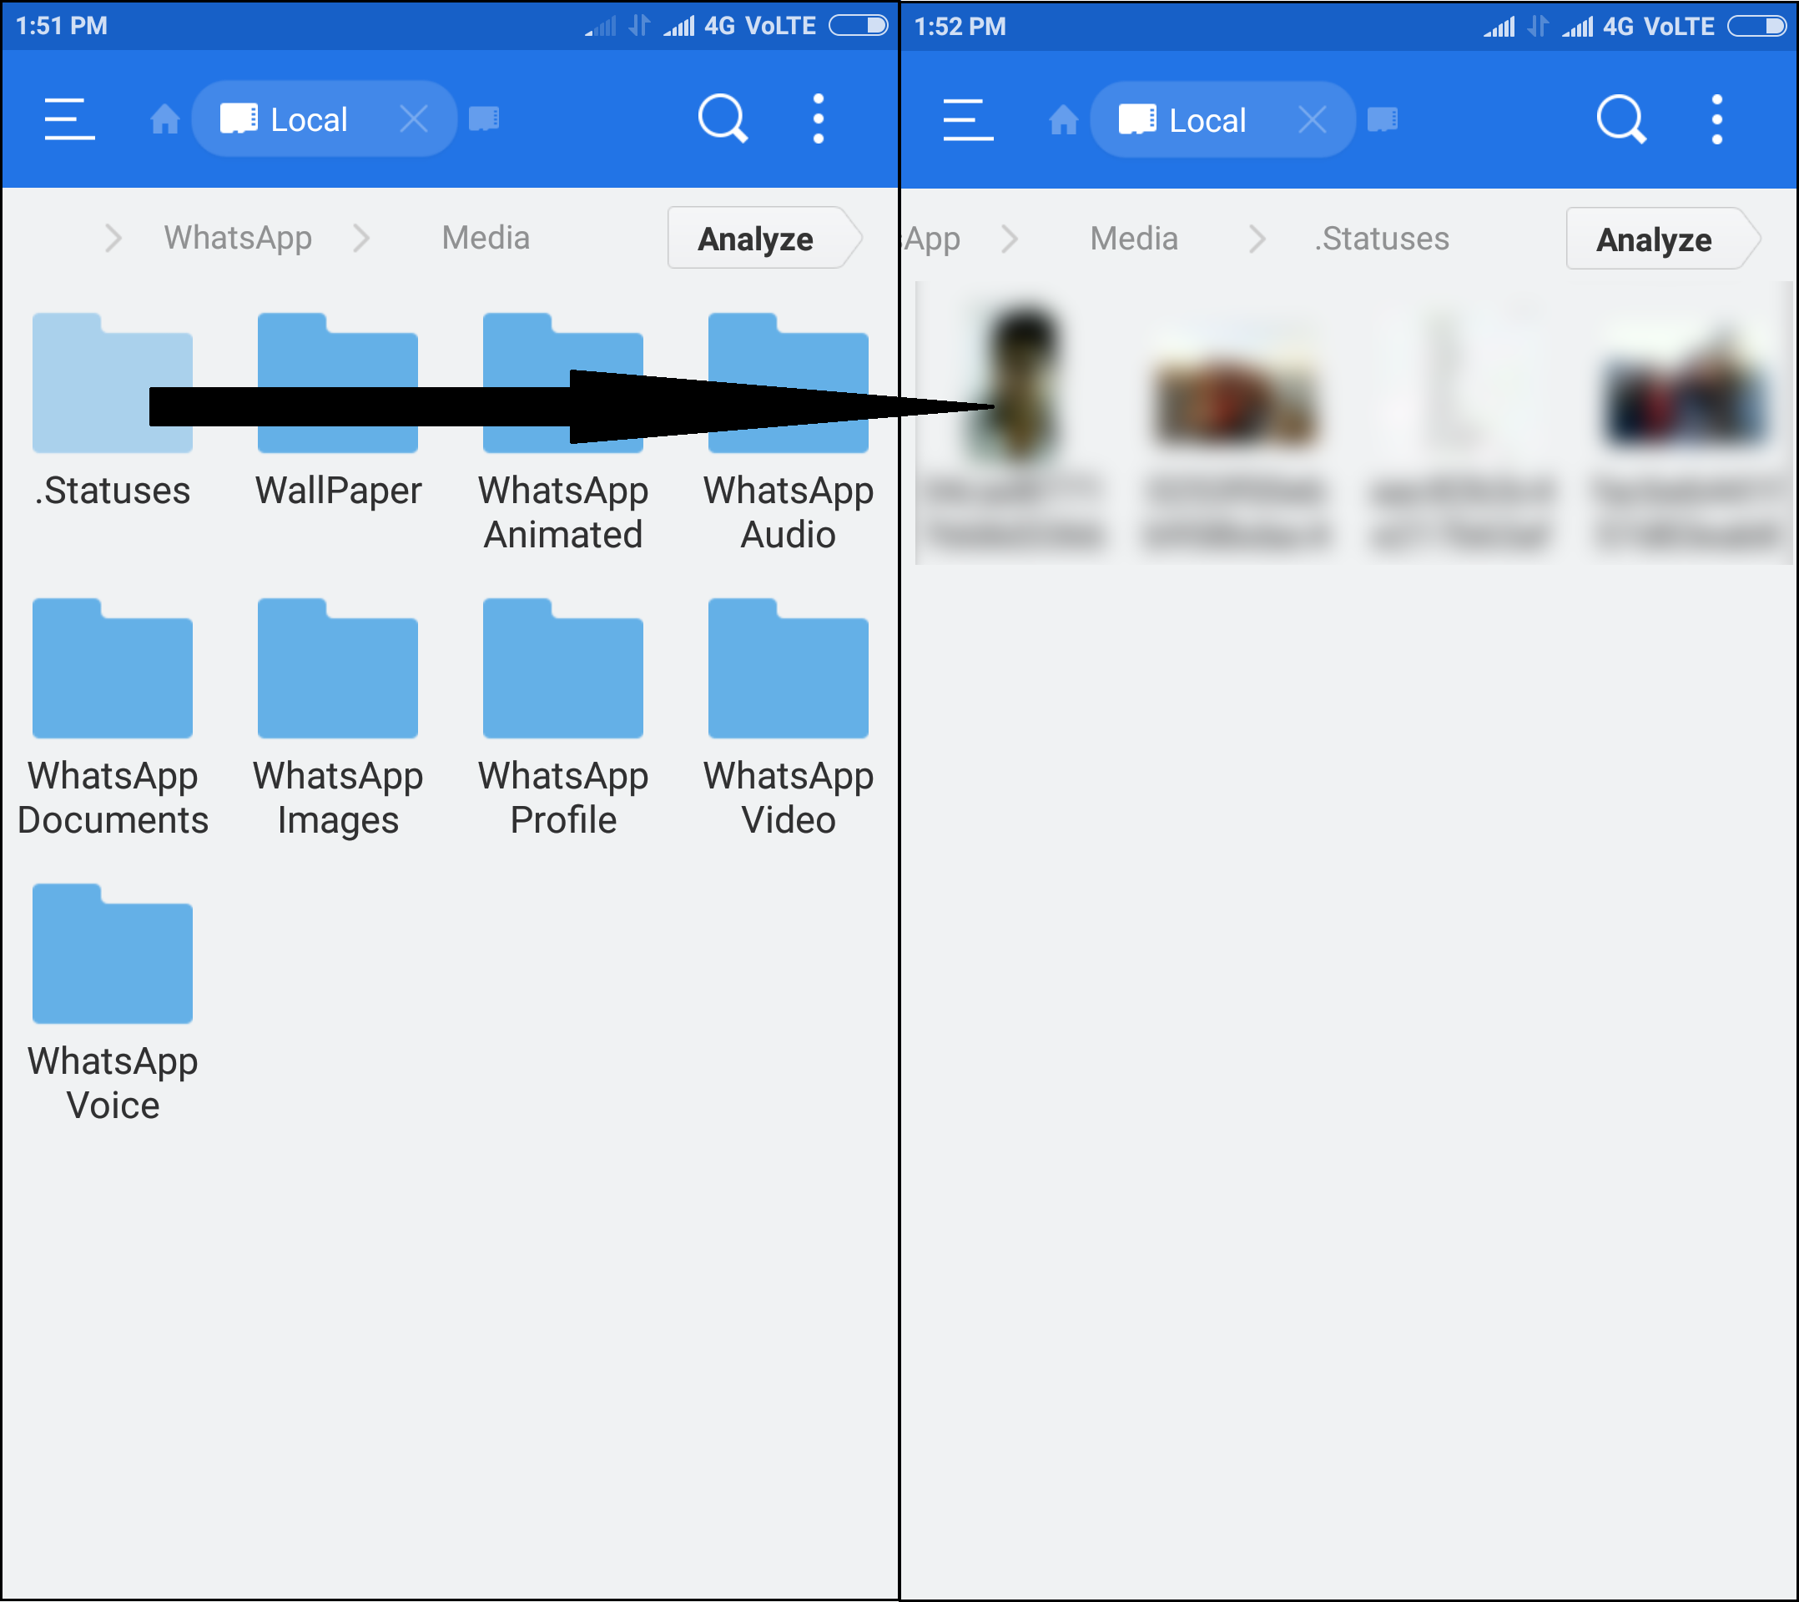
Task: Open the WhatsApp Animated folder
Action: [563, 434]
